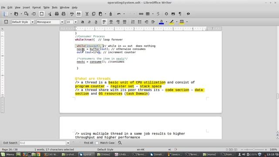
Task: Click the Gallery image icon
Action: tap(173, 14)
